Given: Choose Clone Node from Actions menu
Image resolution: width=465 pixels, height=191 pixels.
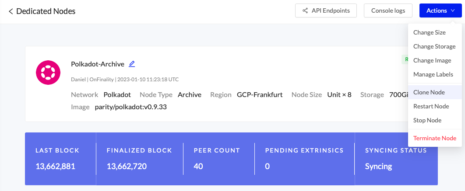Looking at the screenshot, I should (429, 92).
